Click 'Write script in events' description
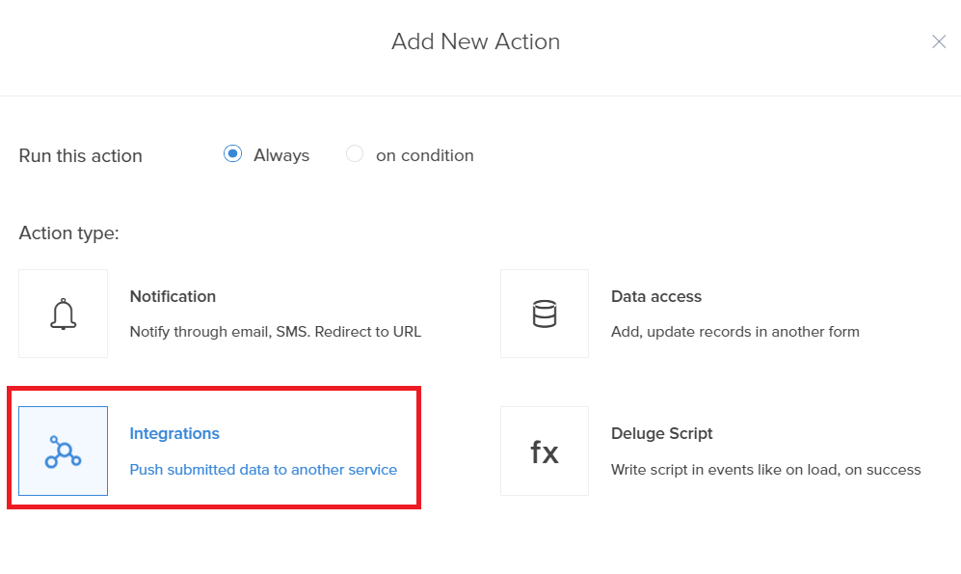Viewport: 961px width, 574px height. pos(765,470)
